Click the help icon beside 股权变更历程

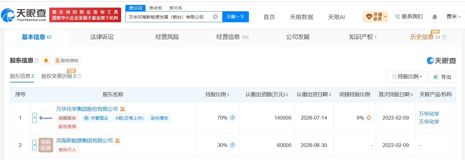tap(79, 76)
